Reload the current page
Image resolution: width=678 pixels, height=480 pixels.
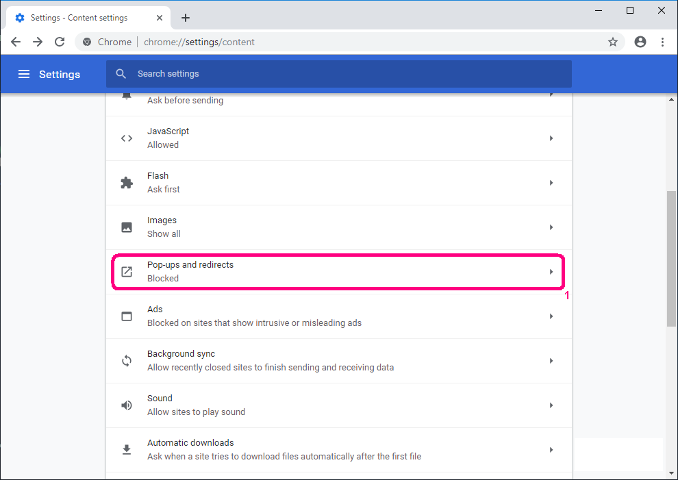(x=60, y=42)
